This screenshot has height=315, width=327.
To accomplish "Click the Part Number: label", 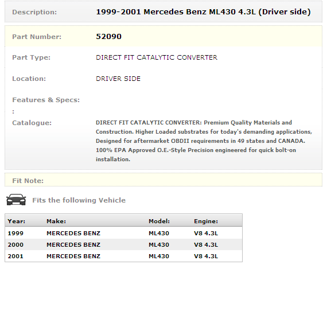I will click(x=37, y=37).
